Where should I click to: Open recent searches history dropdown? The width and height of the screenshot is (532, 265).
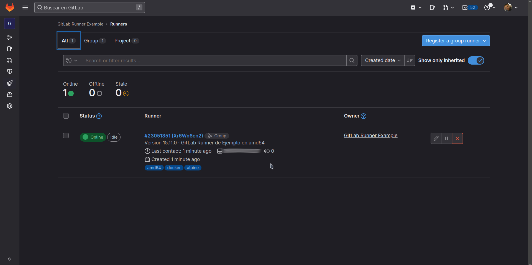tap(72, 60)
